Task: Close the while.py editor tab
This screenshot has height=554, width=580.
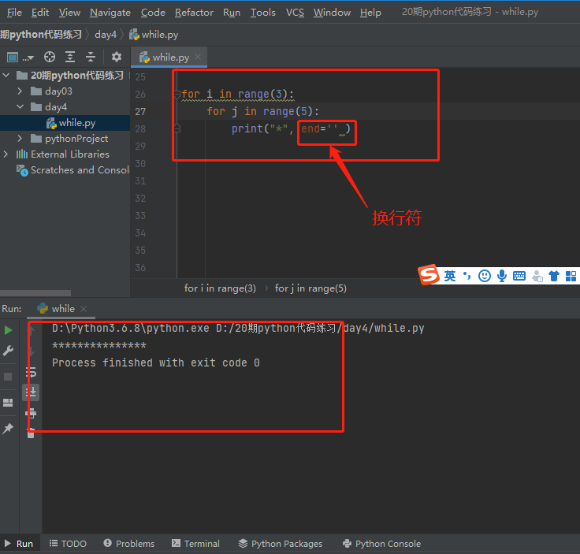Action: [x=198, y=57]
